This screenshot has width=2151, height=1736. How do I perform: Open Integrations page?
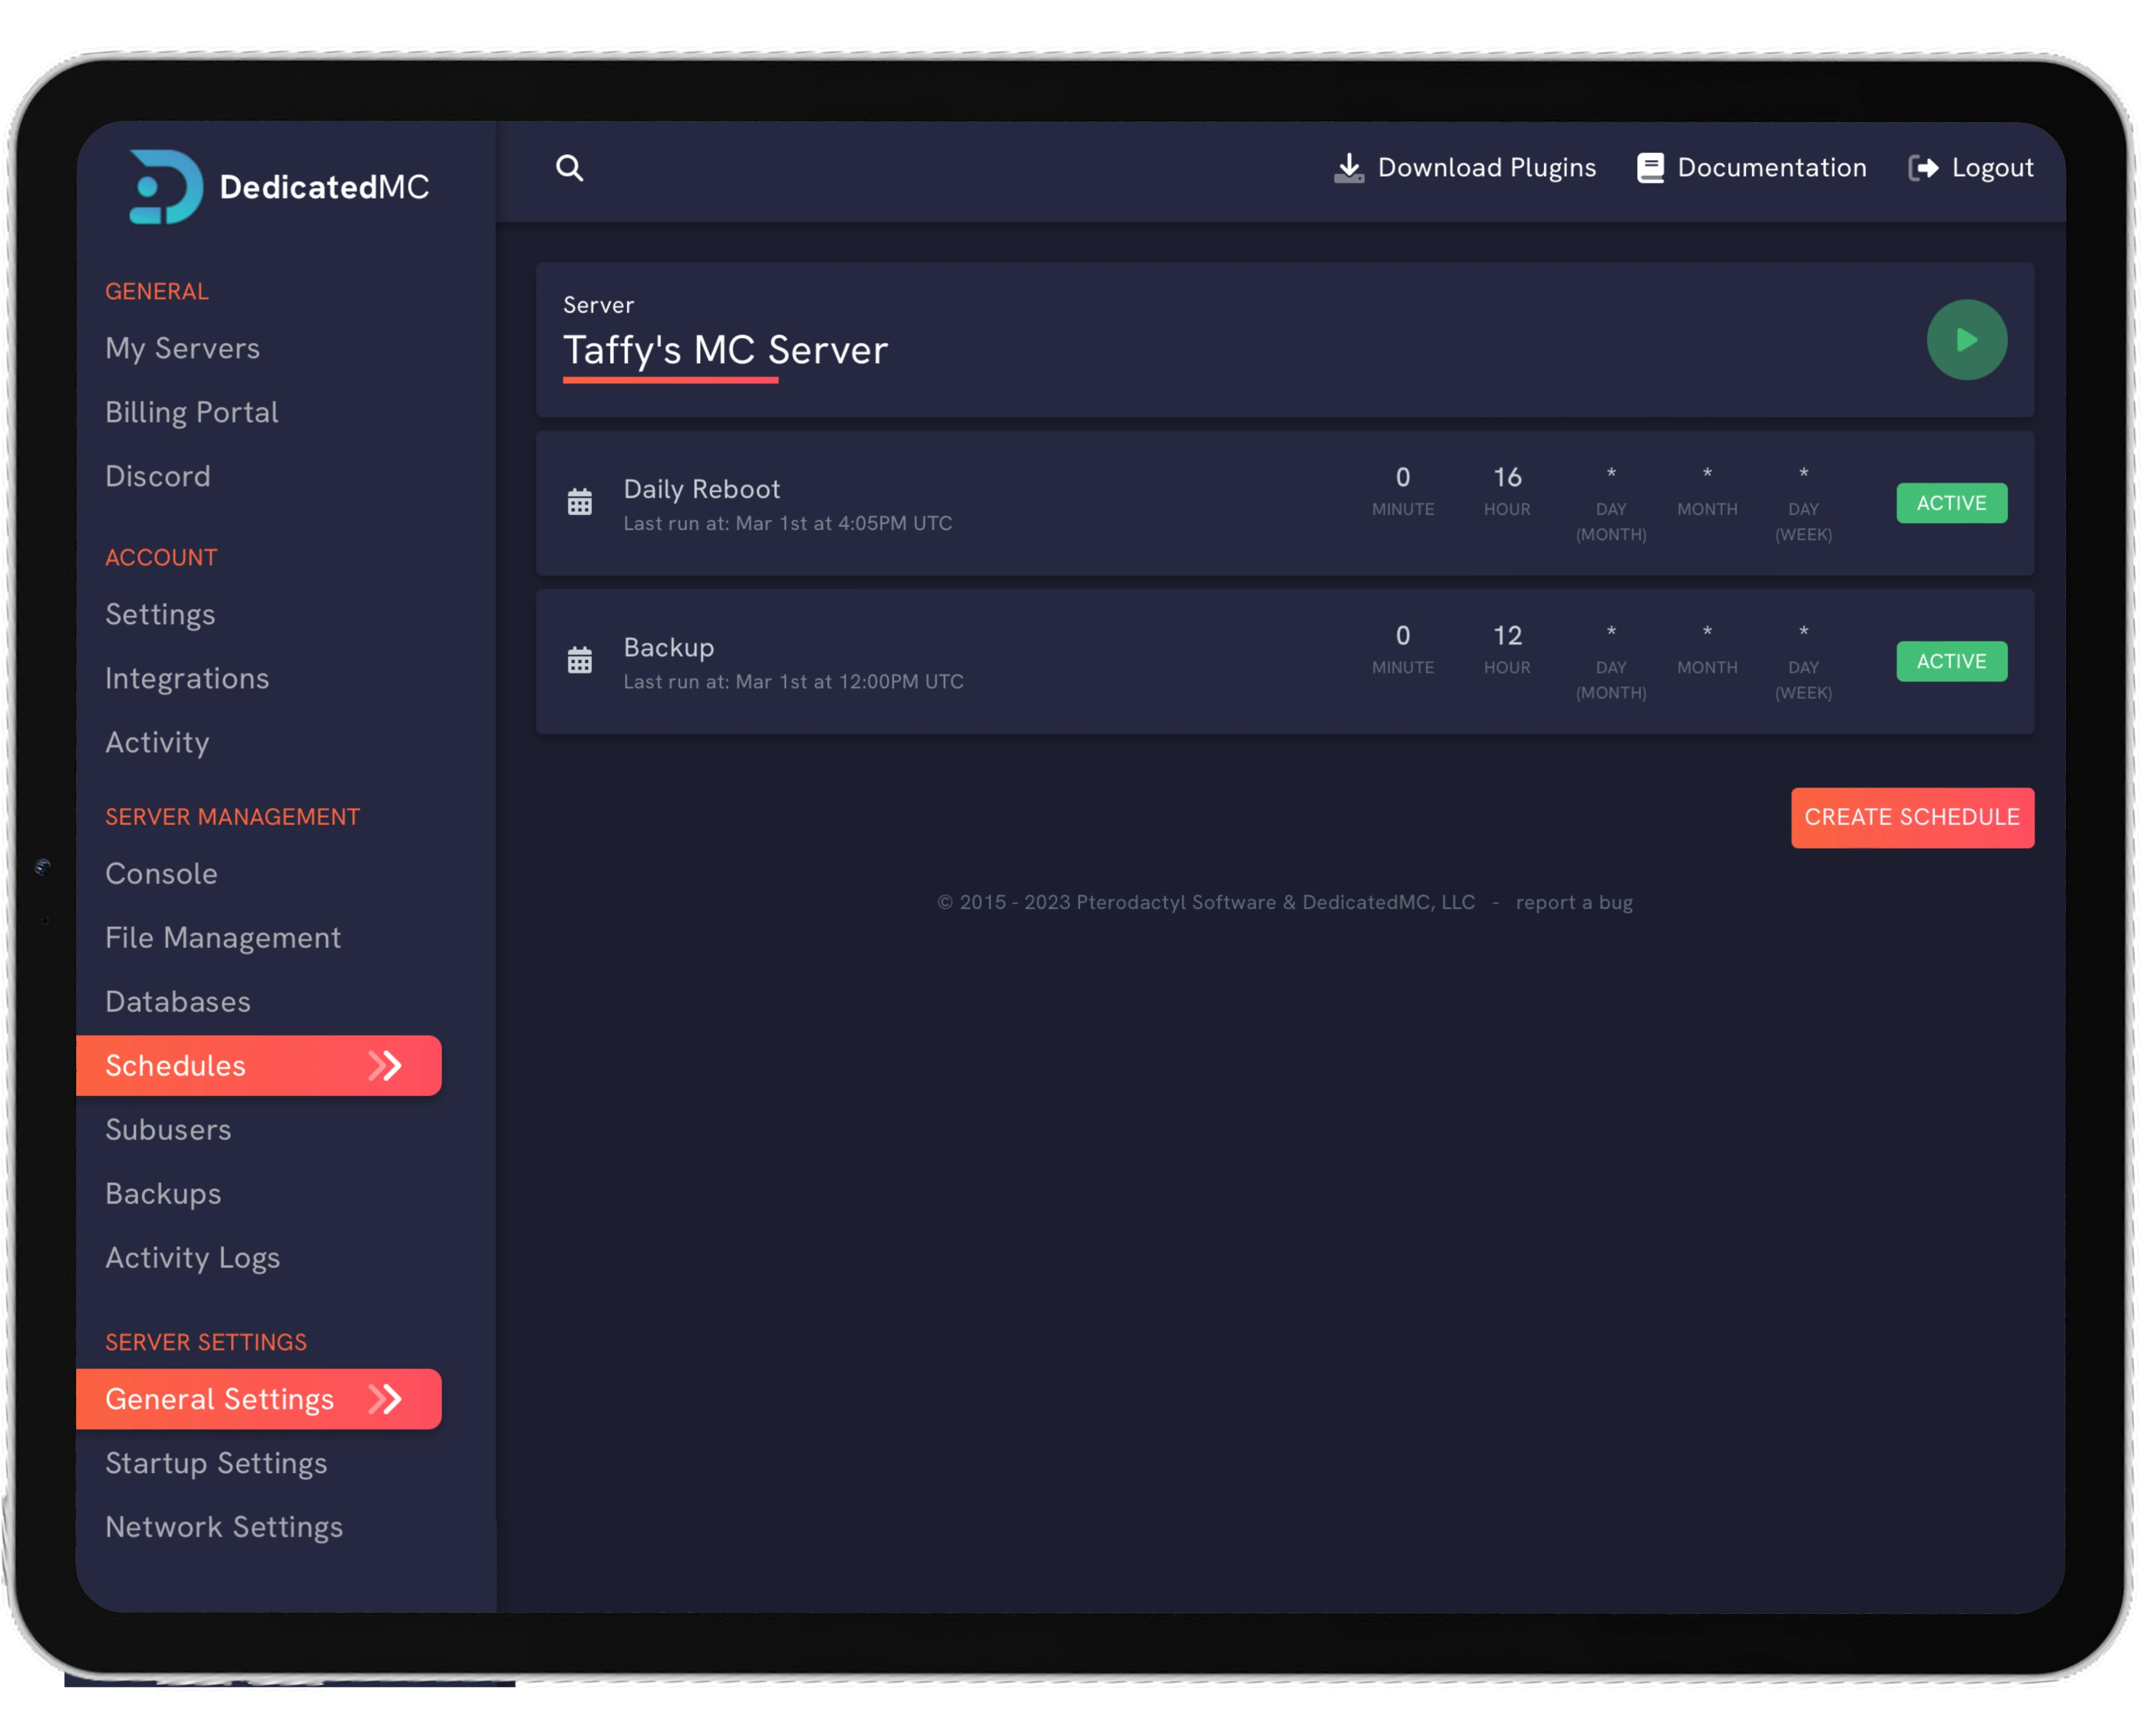coord(187,678)
